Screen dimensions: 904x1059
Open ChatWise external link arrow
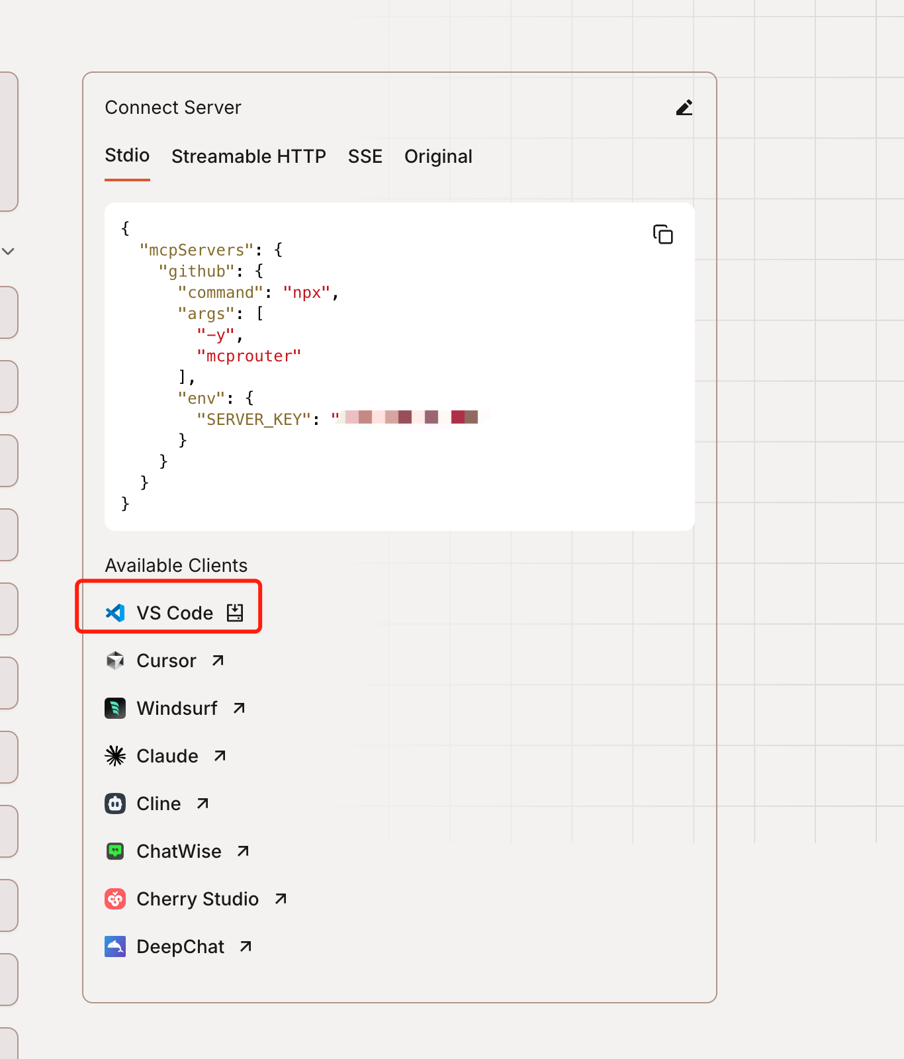tap(243, 851)
